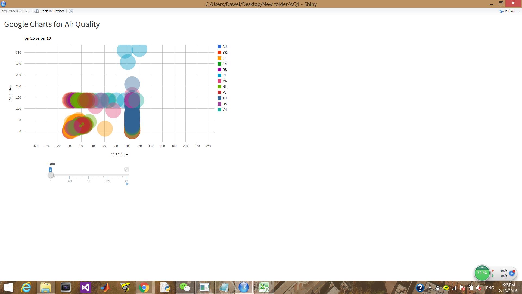Click the orange CL bubble near 60

[105, 128]
